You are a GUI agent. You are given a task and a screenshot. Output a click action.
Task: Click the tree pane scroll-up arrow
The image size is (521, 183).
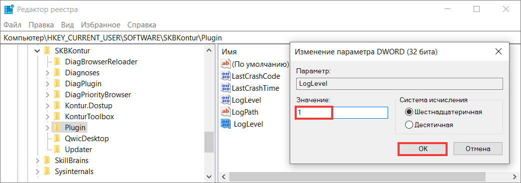pos(209,51)
